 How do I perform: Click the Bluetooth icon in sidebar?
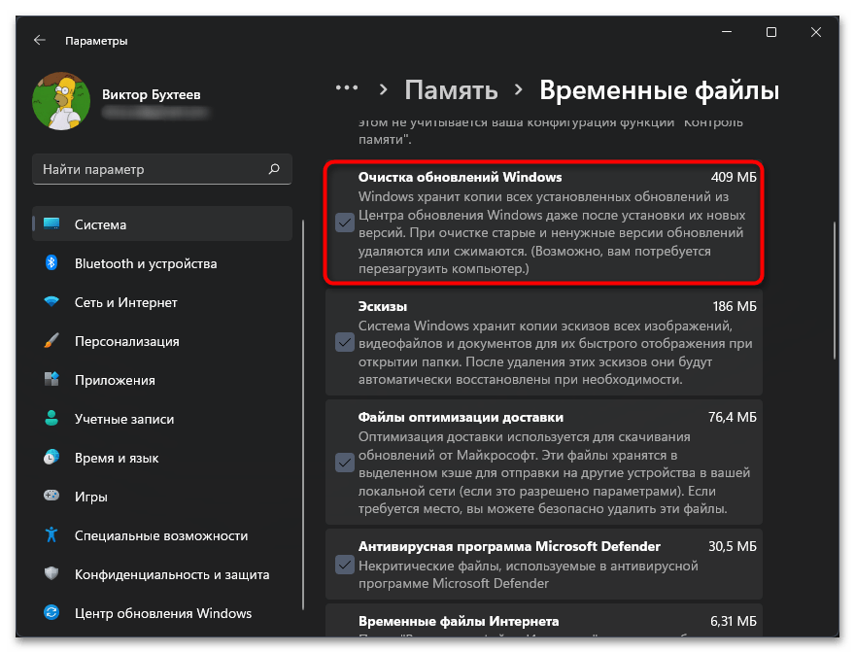pos(51,263)
